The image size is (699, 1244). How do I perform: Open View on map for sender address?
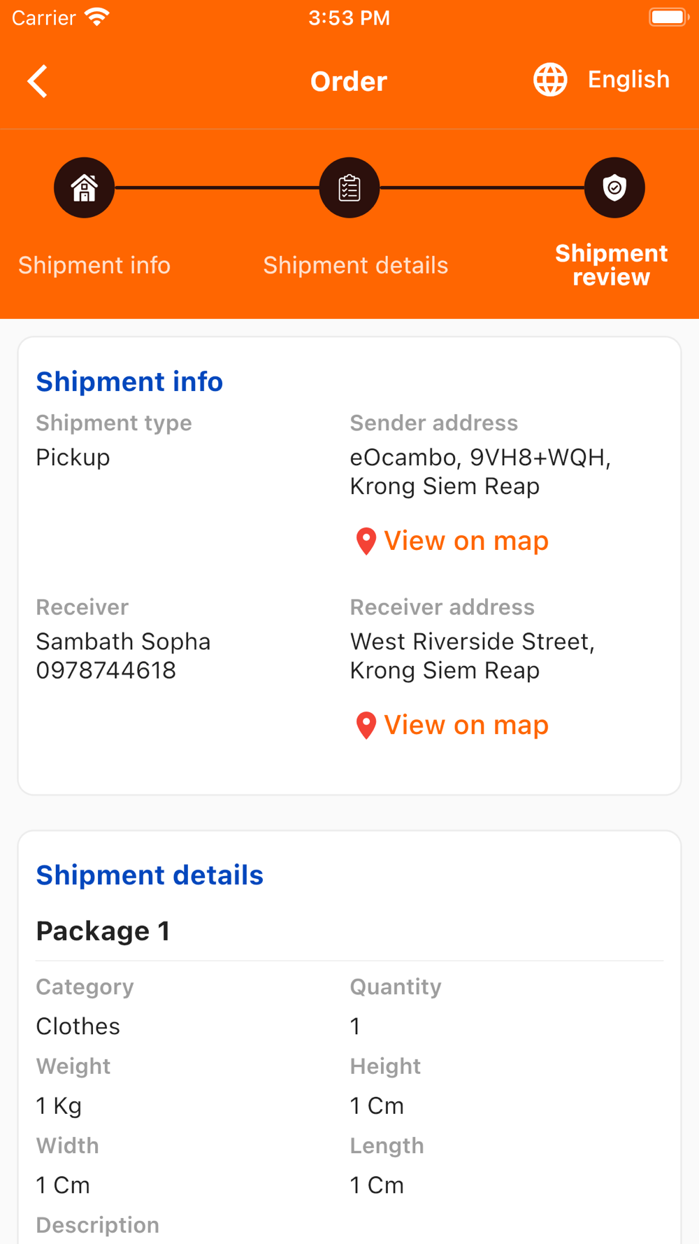pyautogui.click(x=466, y=541)
